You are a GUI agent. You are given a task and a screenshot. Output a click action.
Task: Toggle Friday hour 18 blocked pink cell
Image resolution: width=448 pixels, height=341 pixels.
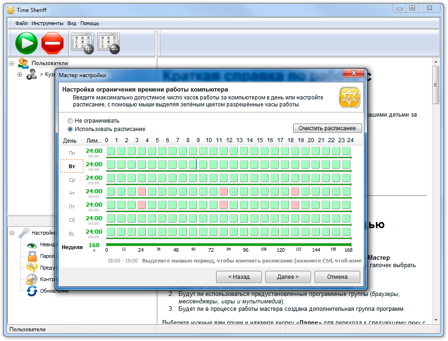click(x=295, y=205)
